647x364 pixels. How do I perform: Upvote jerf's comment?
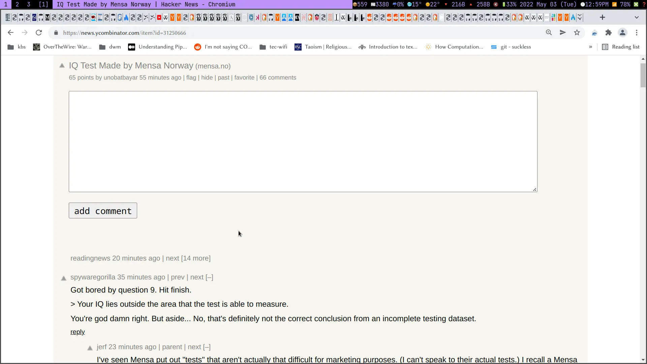click(90, 348)
